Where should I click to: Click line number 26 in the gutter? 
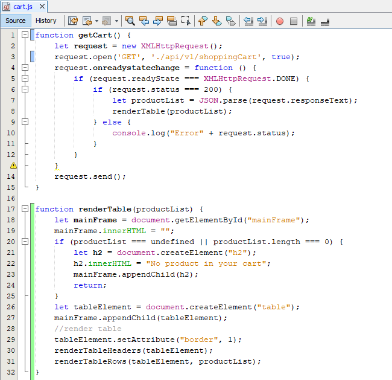(11, 307)
